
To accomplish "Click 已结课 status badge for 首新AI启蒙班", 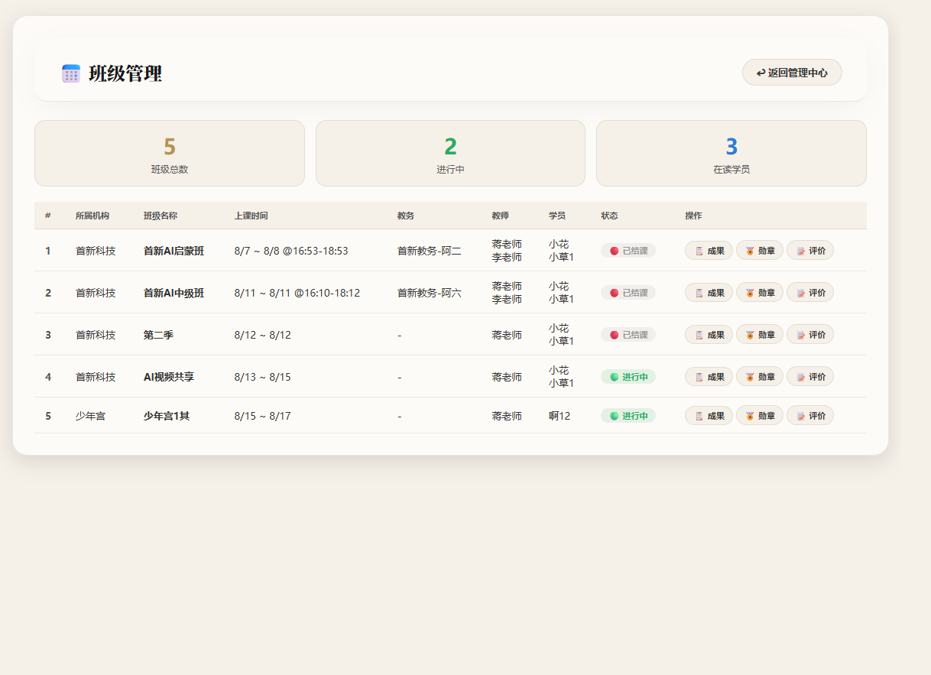I will point(628,251).
